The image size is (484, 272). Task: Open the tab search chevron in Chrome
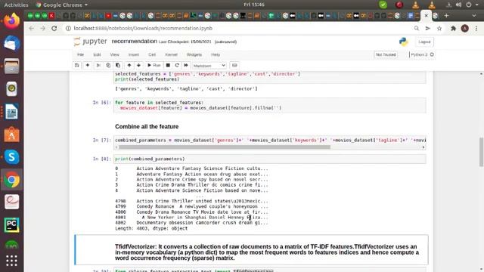(x=474, y=15)
